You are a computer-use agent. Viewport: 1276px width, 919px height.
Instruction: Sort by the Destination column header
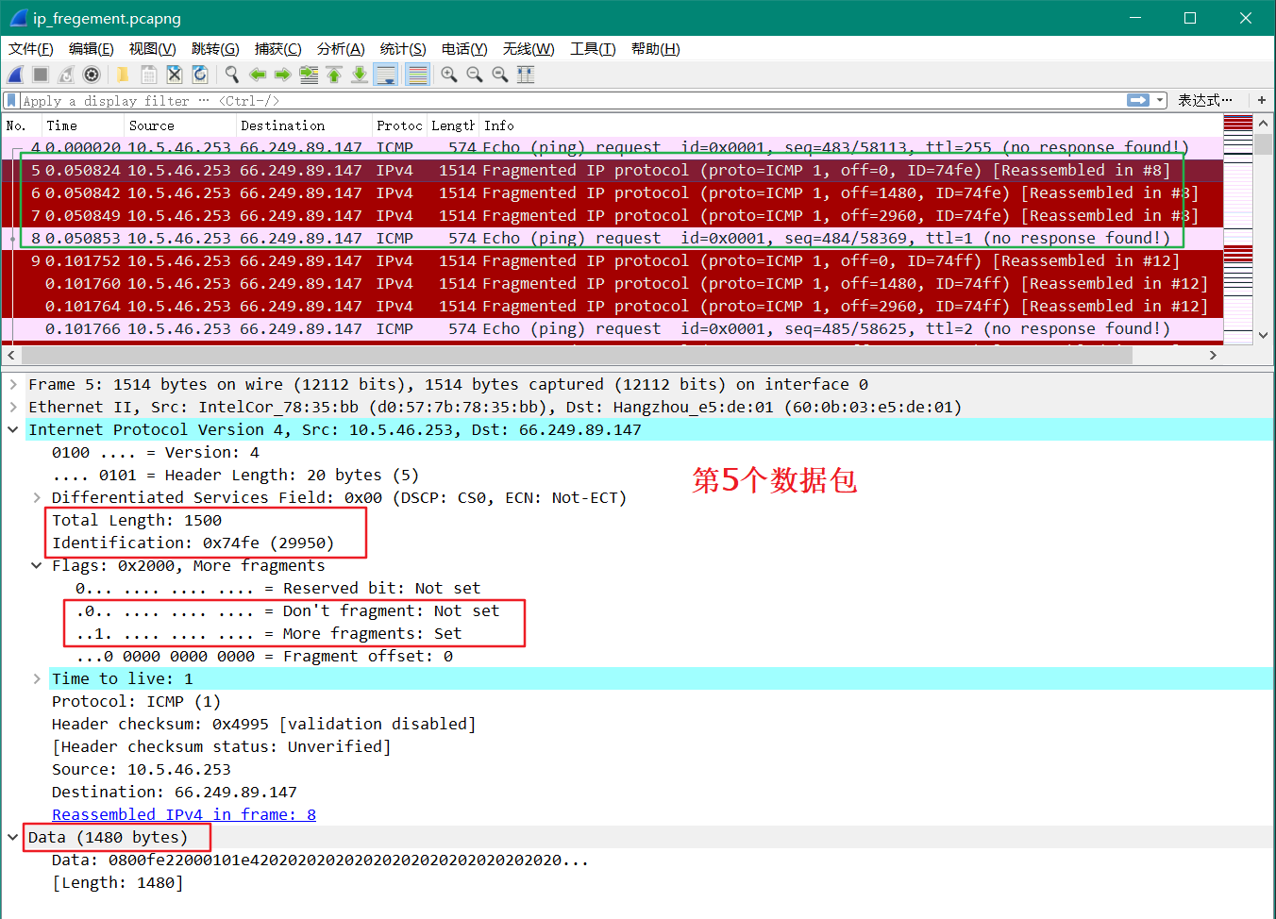[x=305, y=125]
